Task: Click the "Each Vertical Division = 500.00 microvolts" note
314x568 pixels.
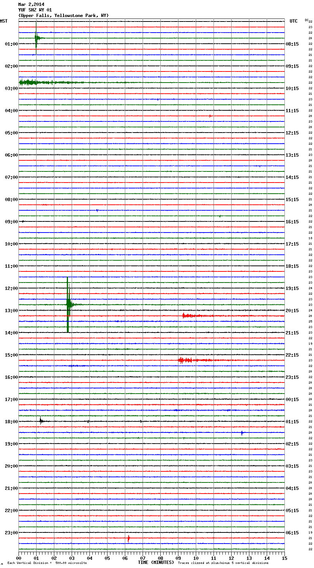Action: (x=47, y=563)
